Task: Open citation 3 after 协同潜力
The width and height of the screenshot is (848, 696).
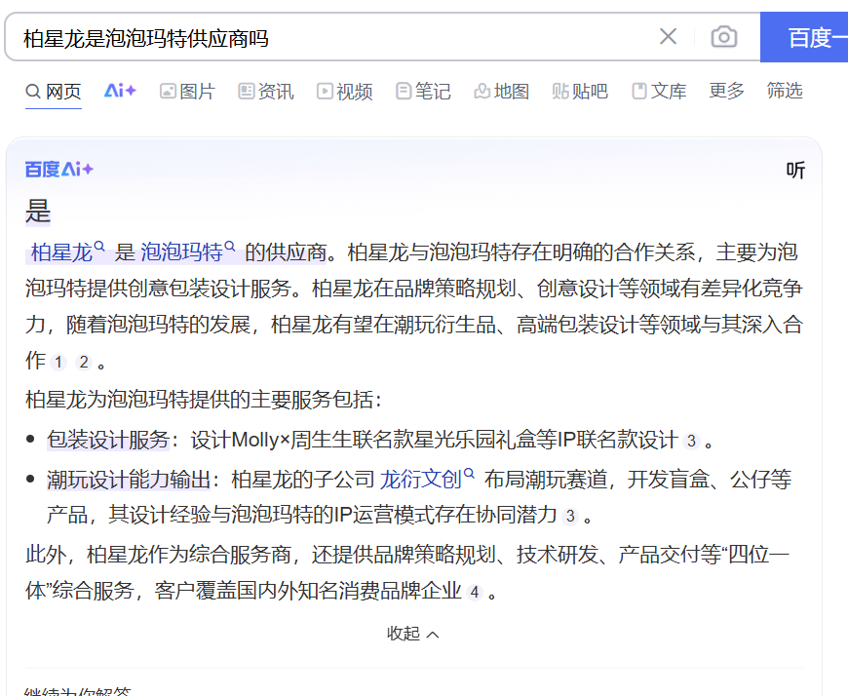Action: click(570, 517)
